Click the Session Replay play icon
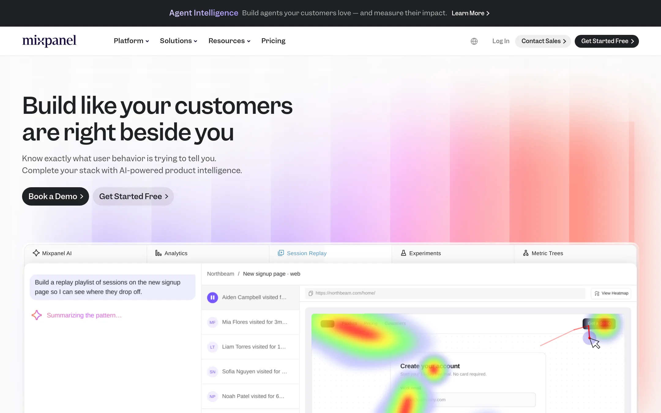The width and height of the screenshot is (661, 413). click(281, 253)
